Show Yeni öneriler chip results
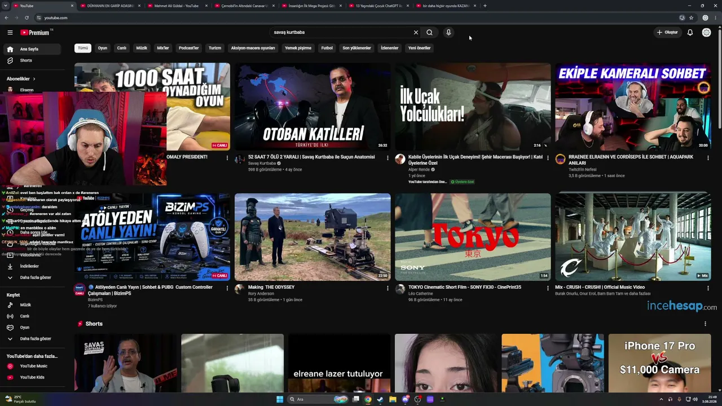 (419, 48)
